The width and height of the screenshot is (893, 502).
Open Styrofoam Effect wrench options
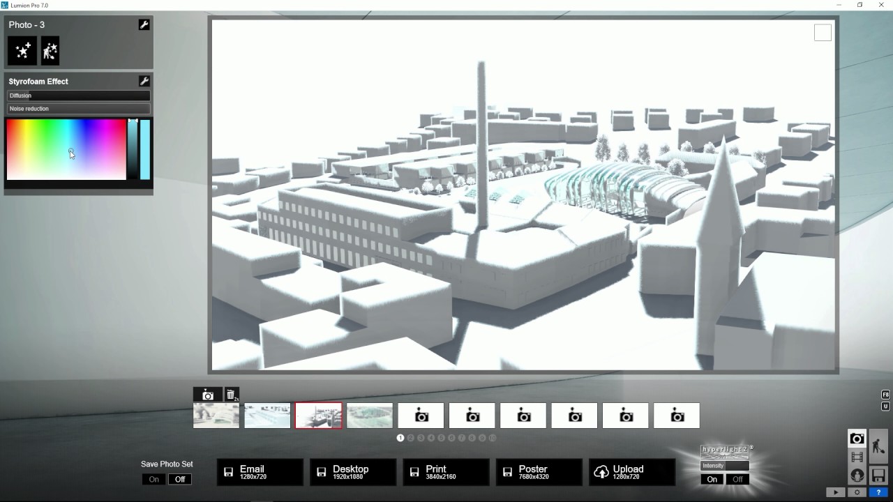coord(144,81)
